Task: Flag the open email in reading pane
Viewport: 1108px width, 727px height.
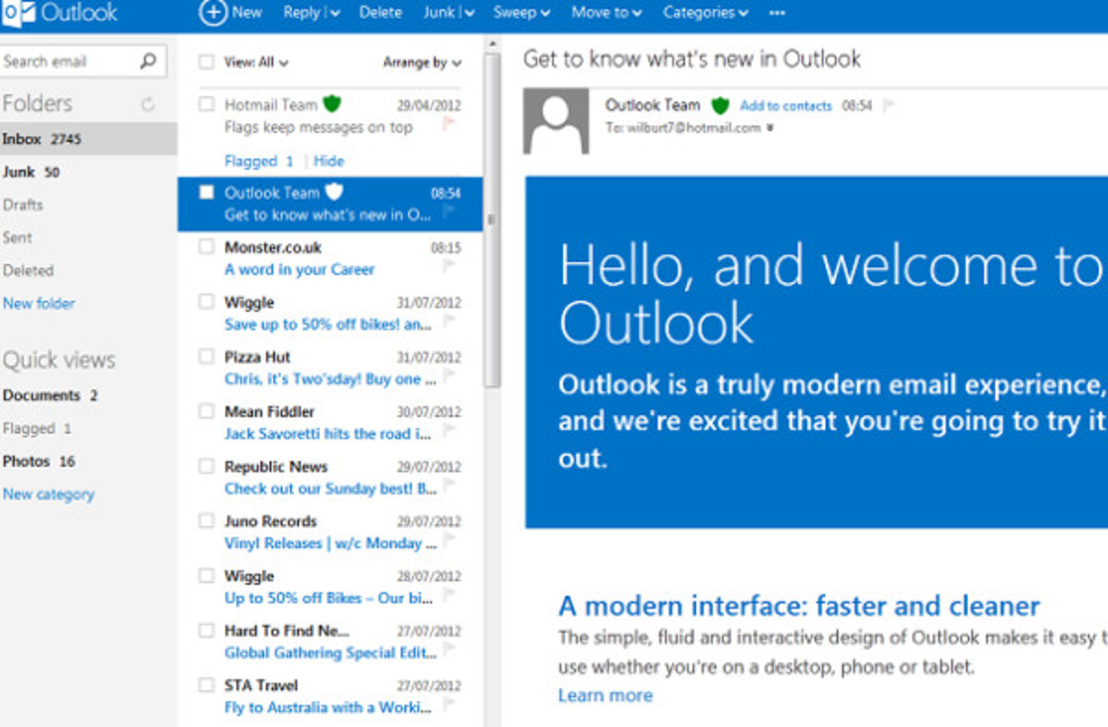Action: (889, 106)
